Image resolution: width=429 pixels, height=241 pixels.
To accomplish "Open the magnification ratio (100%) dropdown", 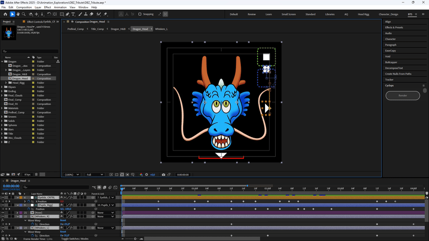I will 72,175.
